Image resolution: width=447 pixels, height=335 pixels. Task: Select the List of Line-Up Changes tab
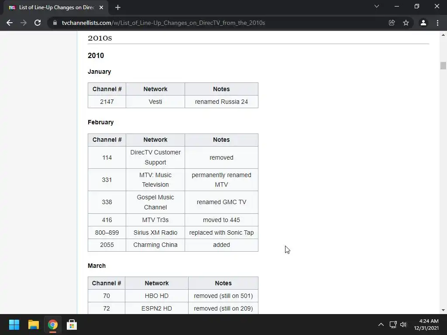(56, 8)
